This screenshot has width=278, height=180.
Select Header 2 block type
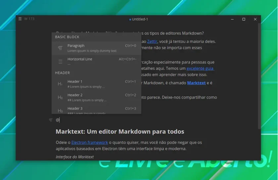(x=96, y=97)
